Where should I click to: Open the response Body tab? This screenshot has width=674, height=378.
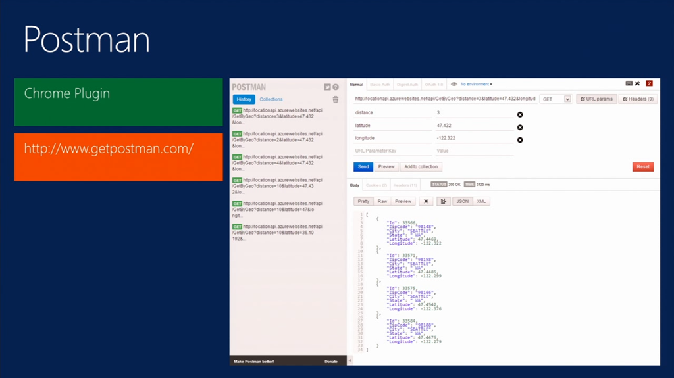pos(355,185)
